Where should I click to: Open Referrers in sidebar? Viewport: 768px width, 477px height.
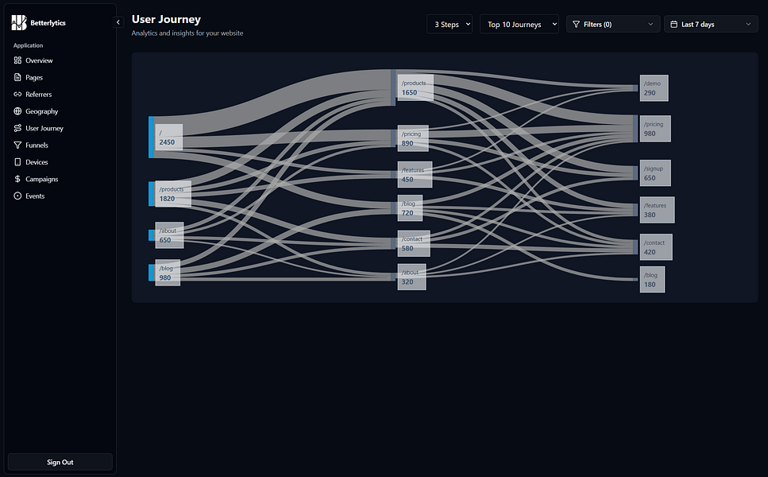coord(60,94)
